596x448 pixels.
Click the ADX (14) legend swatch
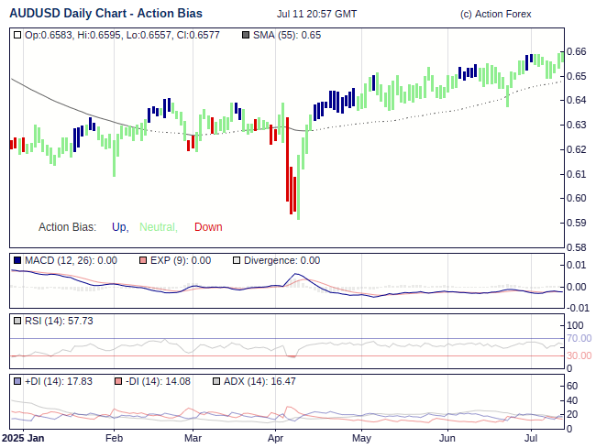(x=215, y=381)
